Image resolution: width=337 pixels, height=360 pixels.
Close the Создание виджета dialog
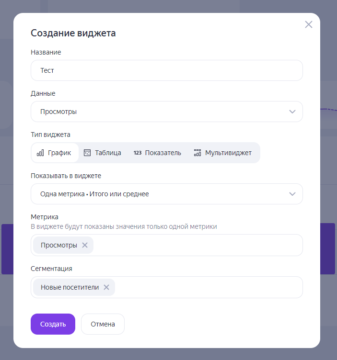[309, 24]
